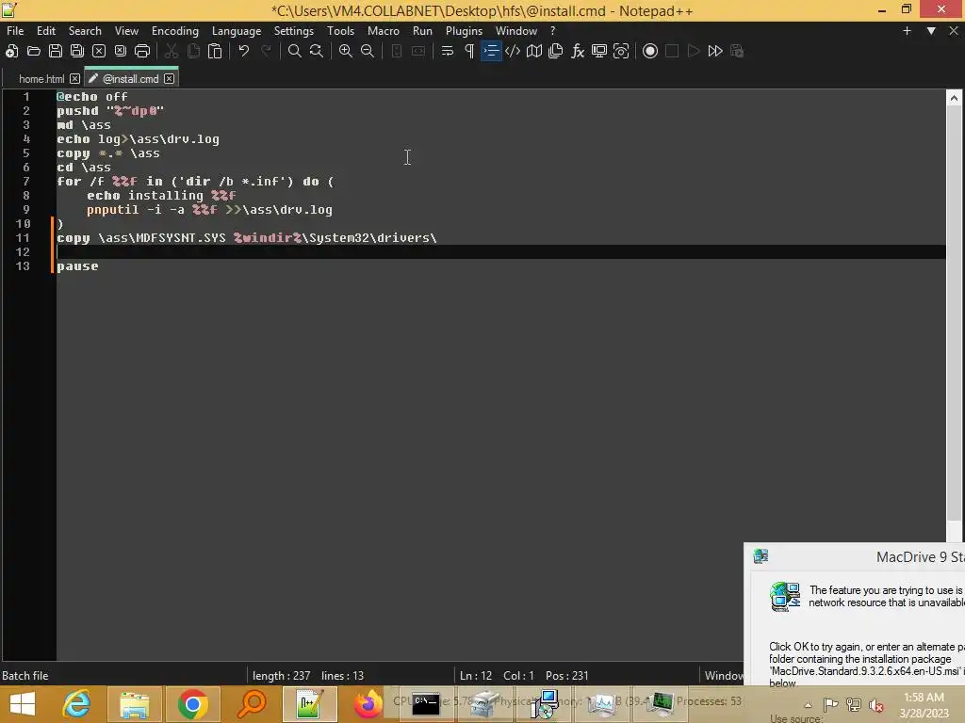The width and height of the screenshot is (965, 723).
Task: Undo the last edit
Action: (244, 51)
